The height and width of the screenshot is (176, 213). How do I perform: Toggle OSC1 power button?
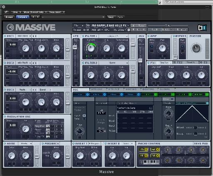click(5, 36)
